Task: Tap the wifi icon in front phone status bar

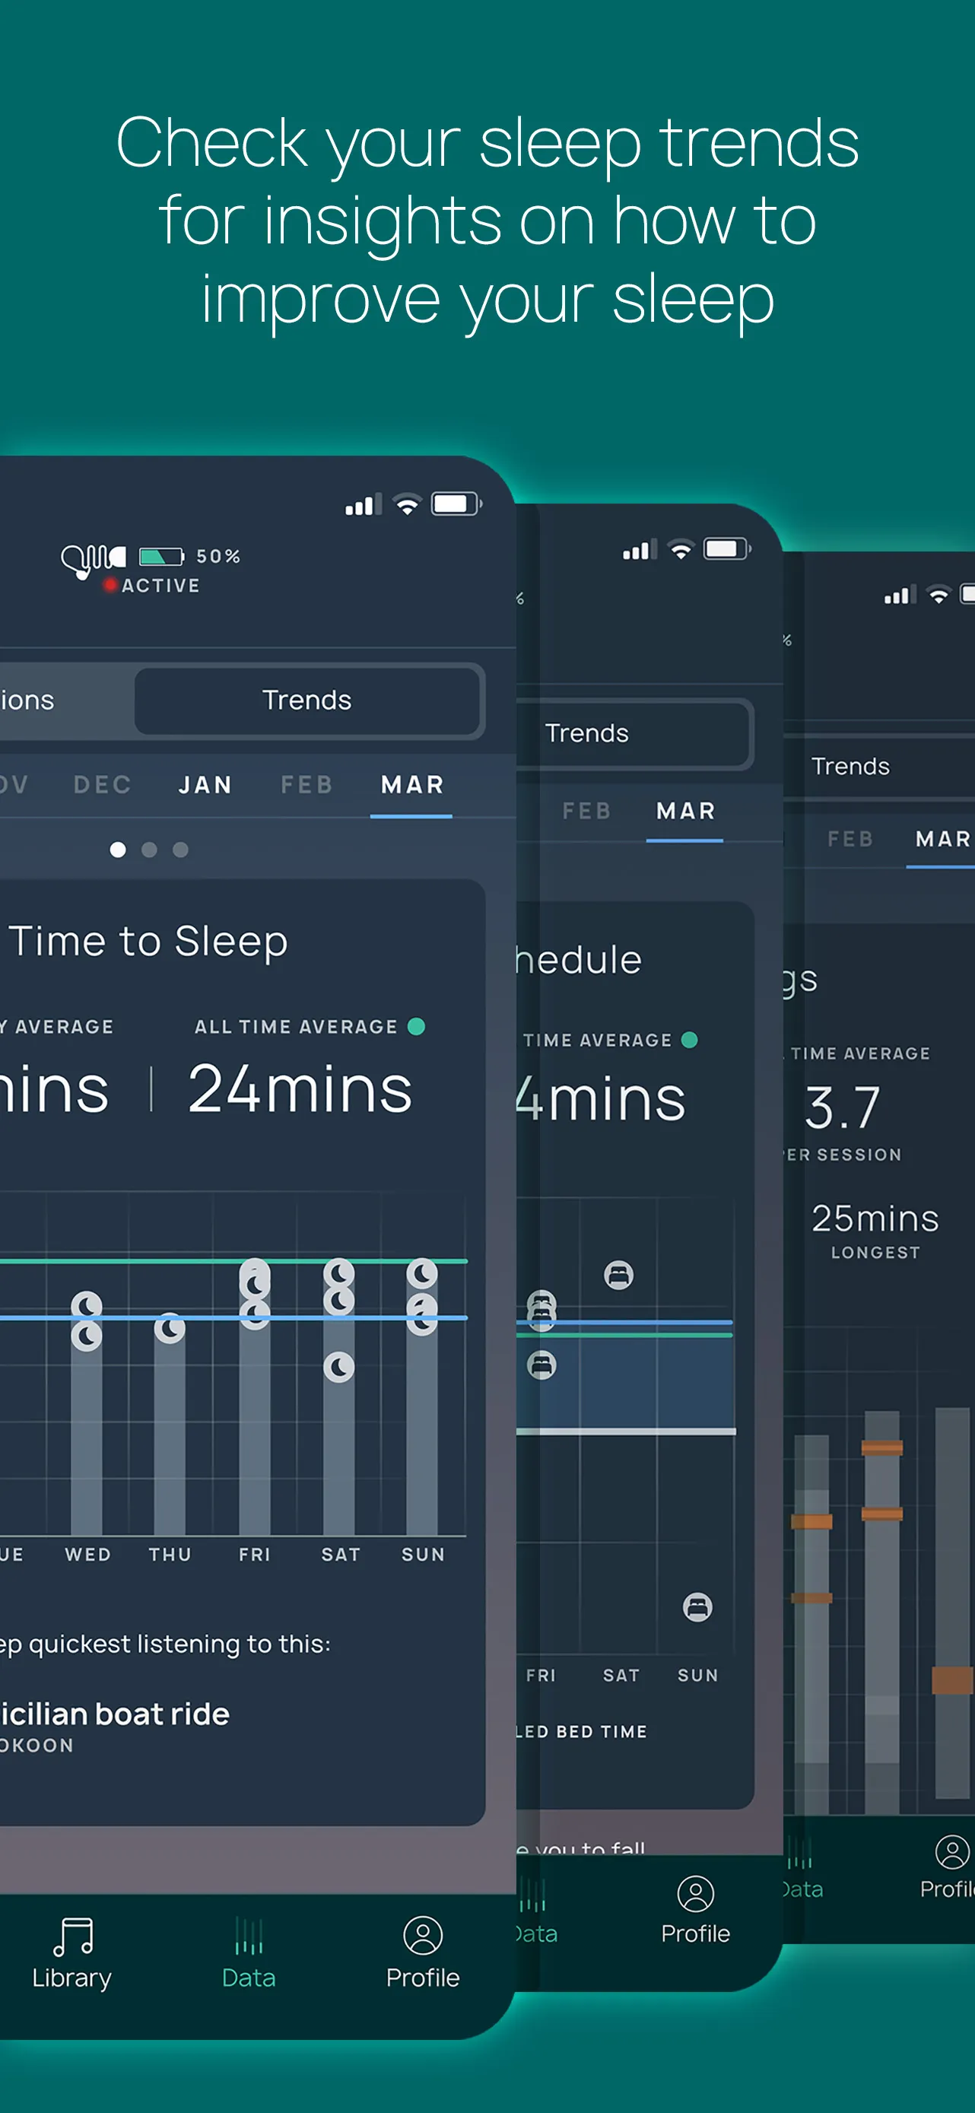Action: (x=407, y=504)
